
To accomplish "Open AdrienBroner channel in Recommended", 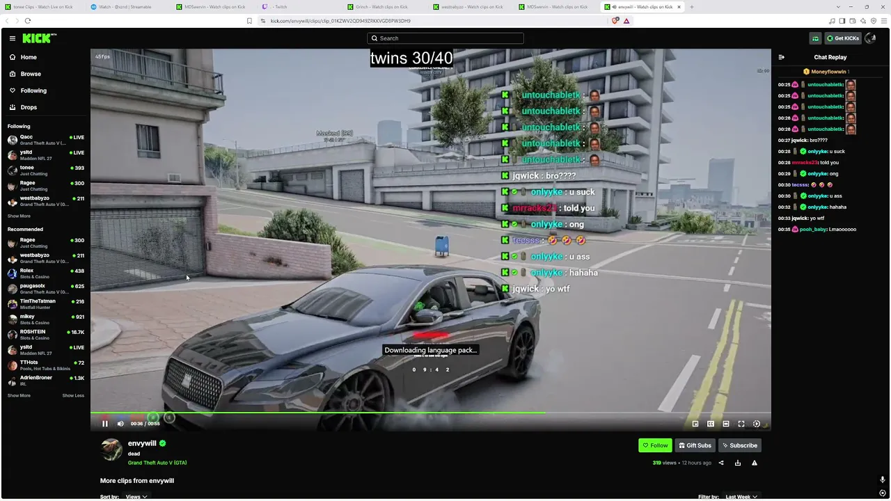I will tap(45, 381).
